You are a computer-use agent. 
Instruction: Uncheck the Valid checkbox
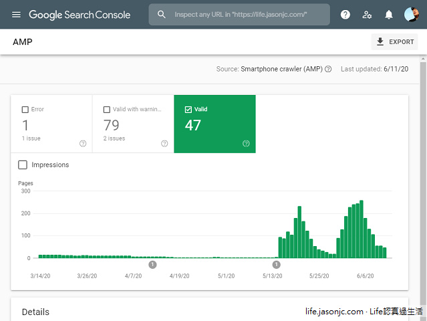click(x=188, y=110)
